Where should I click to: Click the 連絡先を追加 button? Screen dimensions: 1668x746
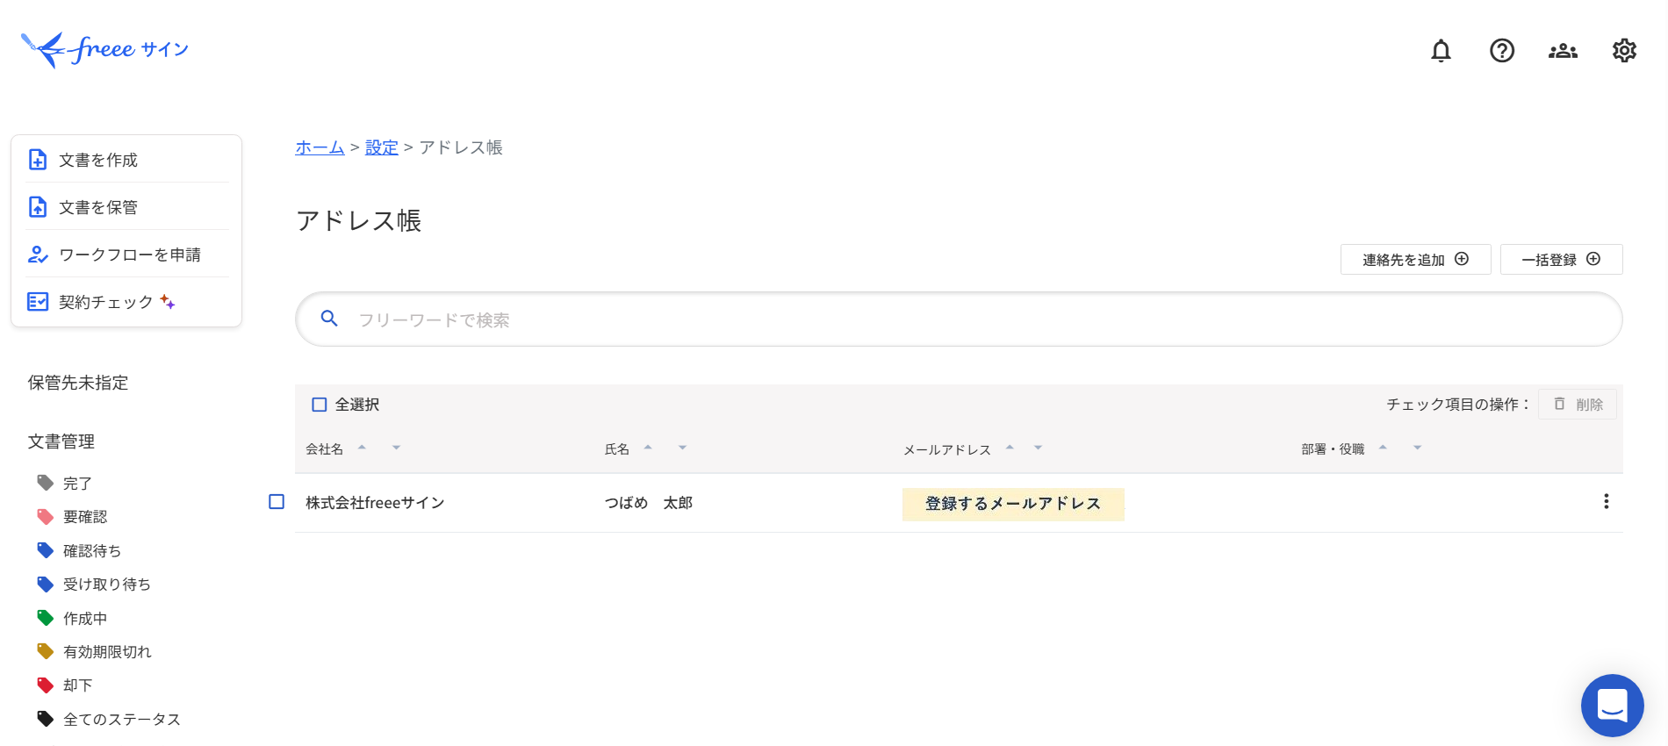click(x=1415, y=260)
